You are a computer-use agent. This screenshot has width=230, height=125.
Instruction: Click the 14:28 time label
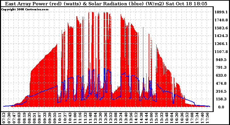click(x=141, y=118)
